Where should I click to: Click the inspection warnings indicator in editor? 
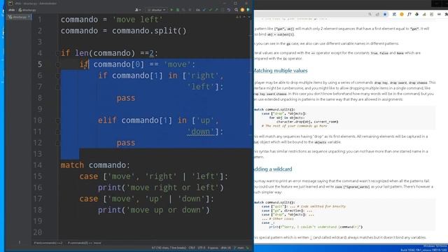tap(239, 17)
